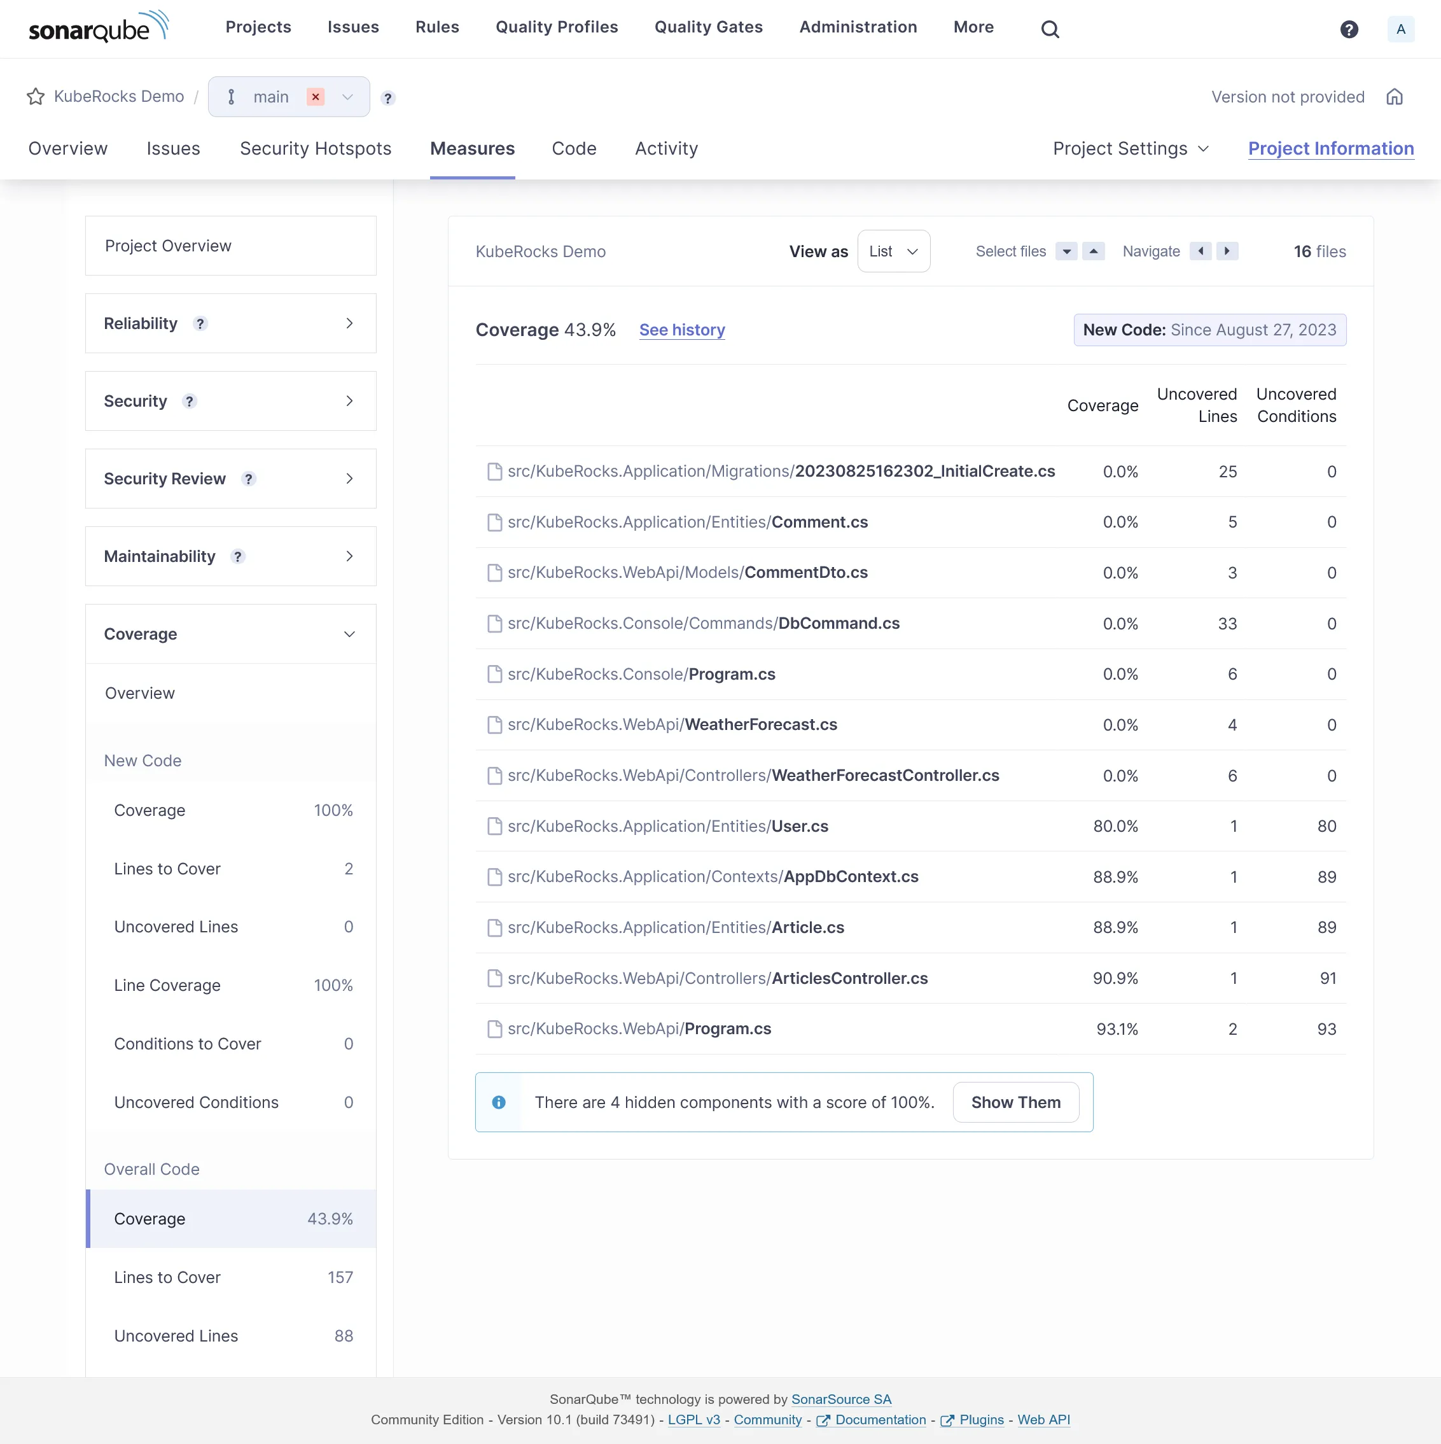Collapse the Coverage section in sidebar
The image size is (1441, 1444).
(349, 634)
